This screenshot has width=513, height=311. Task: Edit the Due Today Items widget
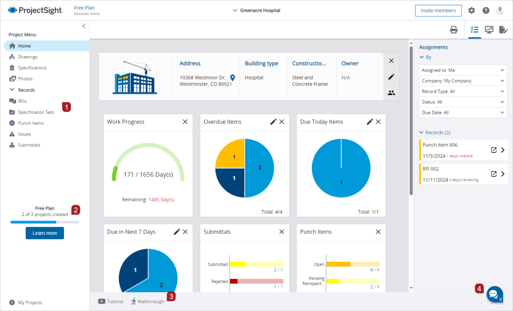tap(370, 122)
